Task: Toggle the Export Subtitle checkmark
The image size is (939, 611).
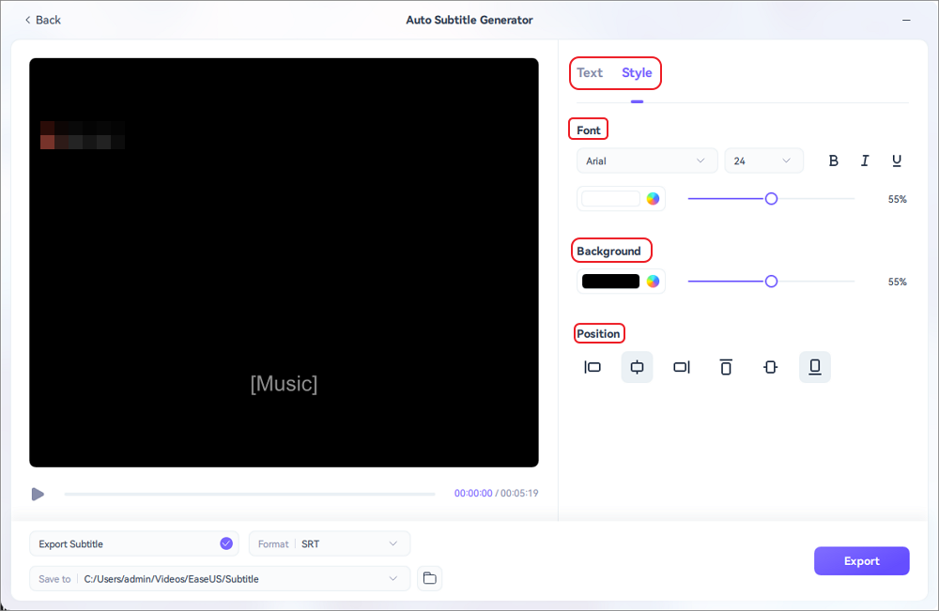Action: [225, 543]
